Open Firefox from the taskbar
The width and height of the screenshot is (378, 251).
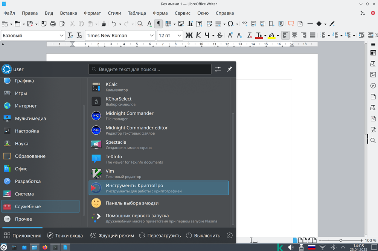coord(45,247)
